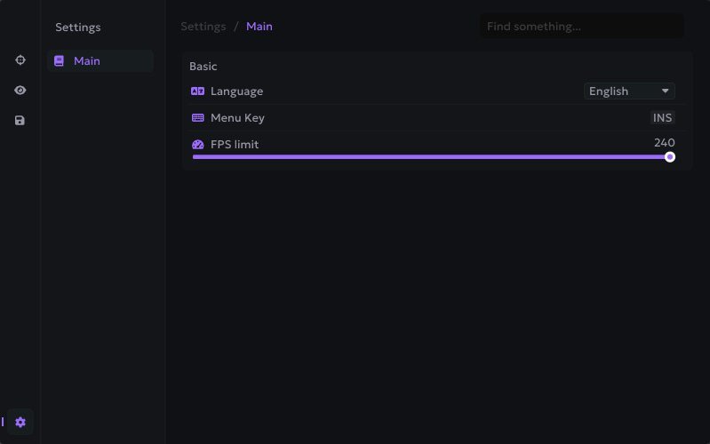Click the dropdown arrow next to English
710x444 pixels.
point(665,91)
